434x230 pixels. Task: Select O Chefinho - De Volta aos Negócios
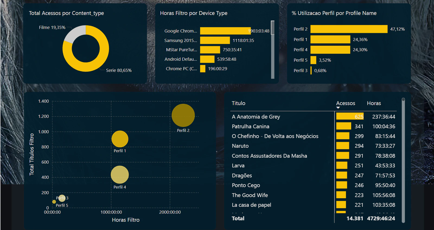click(313, 136)
